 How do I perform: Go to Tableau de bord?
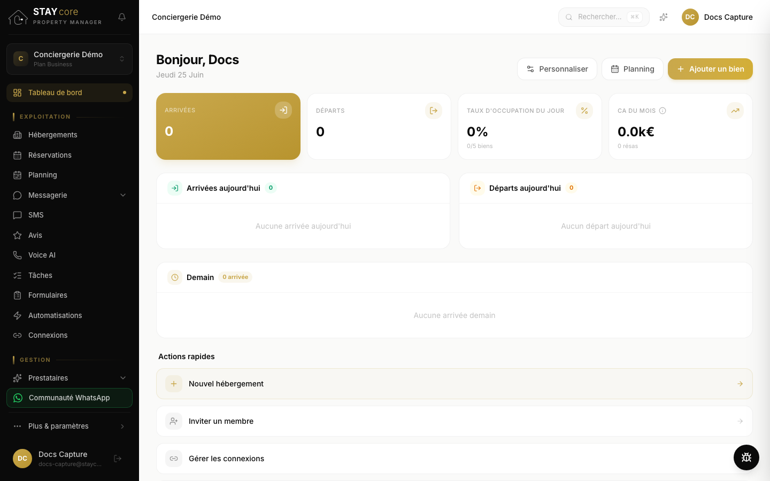point(70,92)
